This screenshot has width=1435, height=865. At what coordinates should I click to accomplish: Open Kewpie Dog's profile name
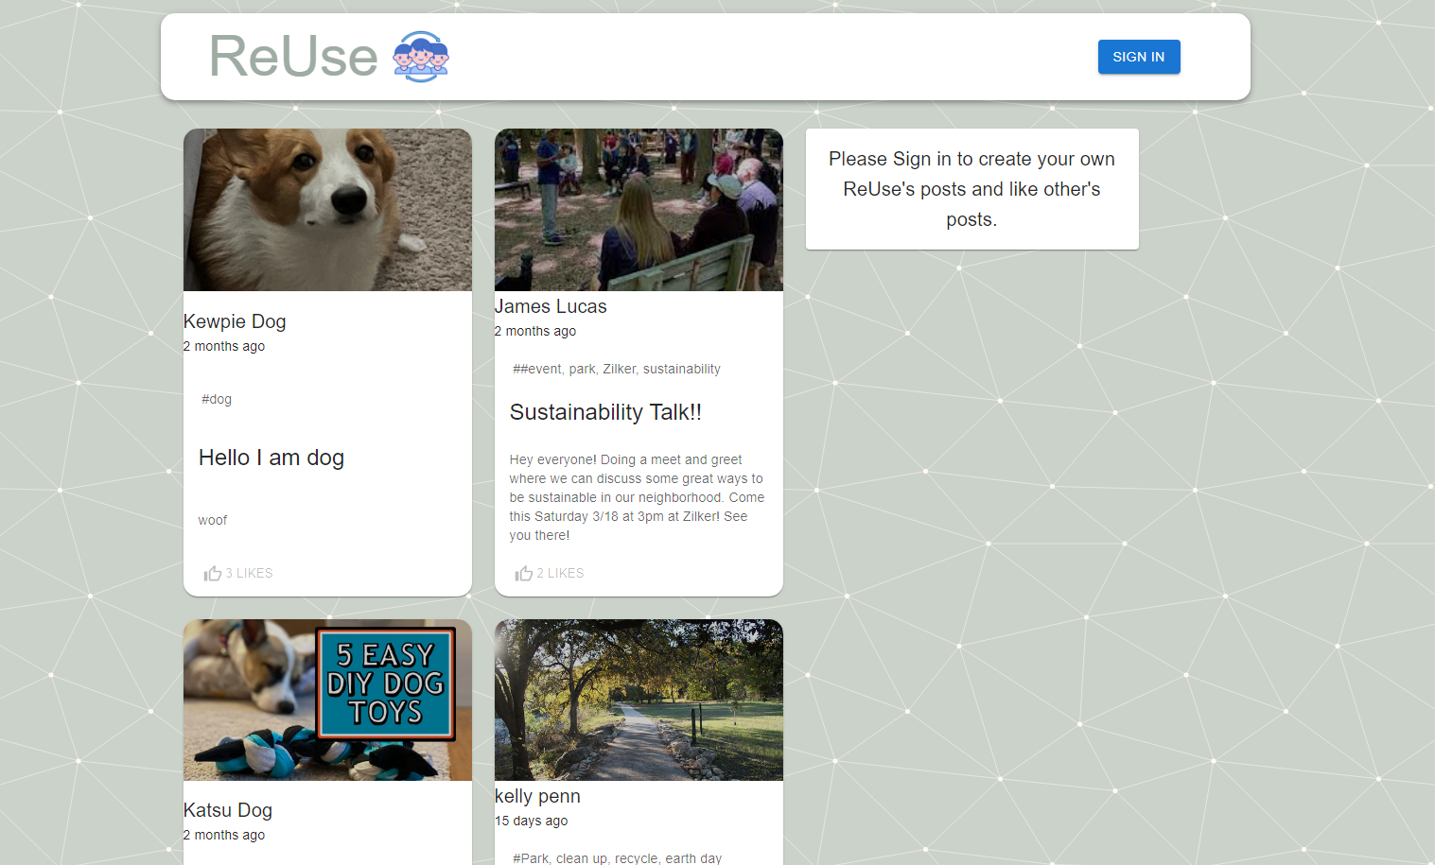[235, 321]
